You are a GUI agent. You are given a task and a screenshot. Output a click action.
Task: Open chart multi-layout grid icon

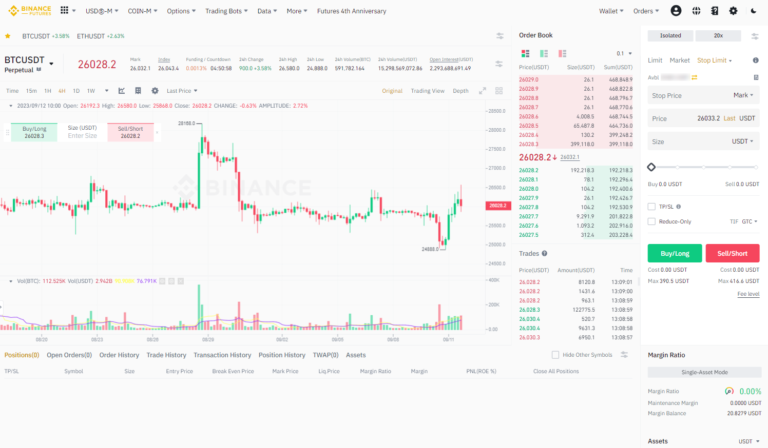pos(499,91)
